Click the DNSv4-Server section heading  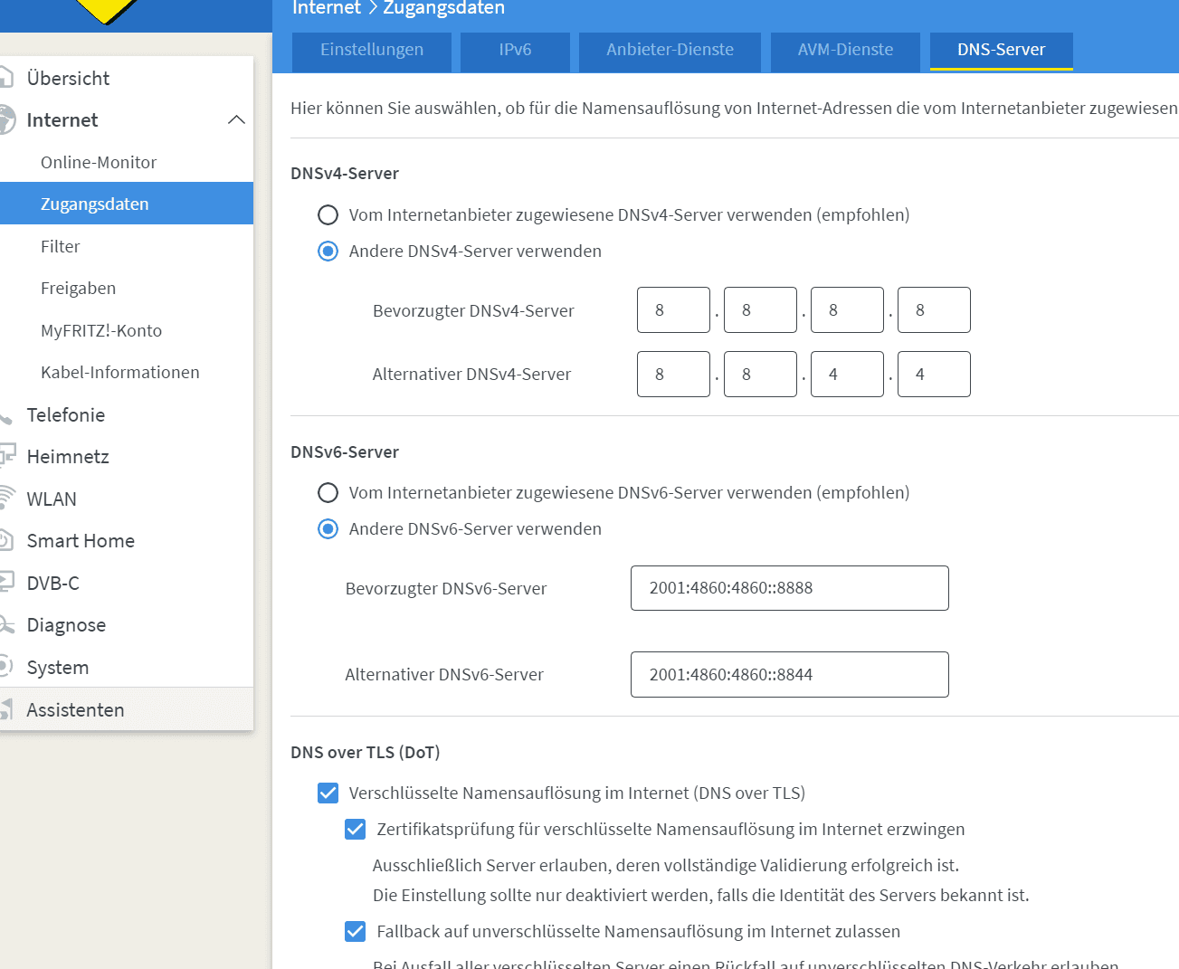[x=345, y=173]
